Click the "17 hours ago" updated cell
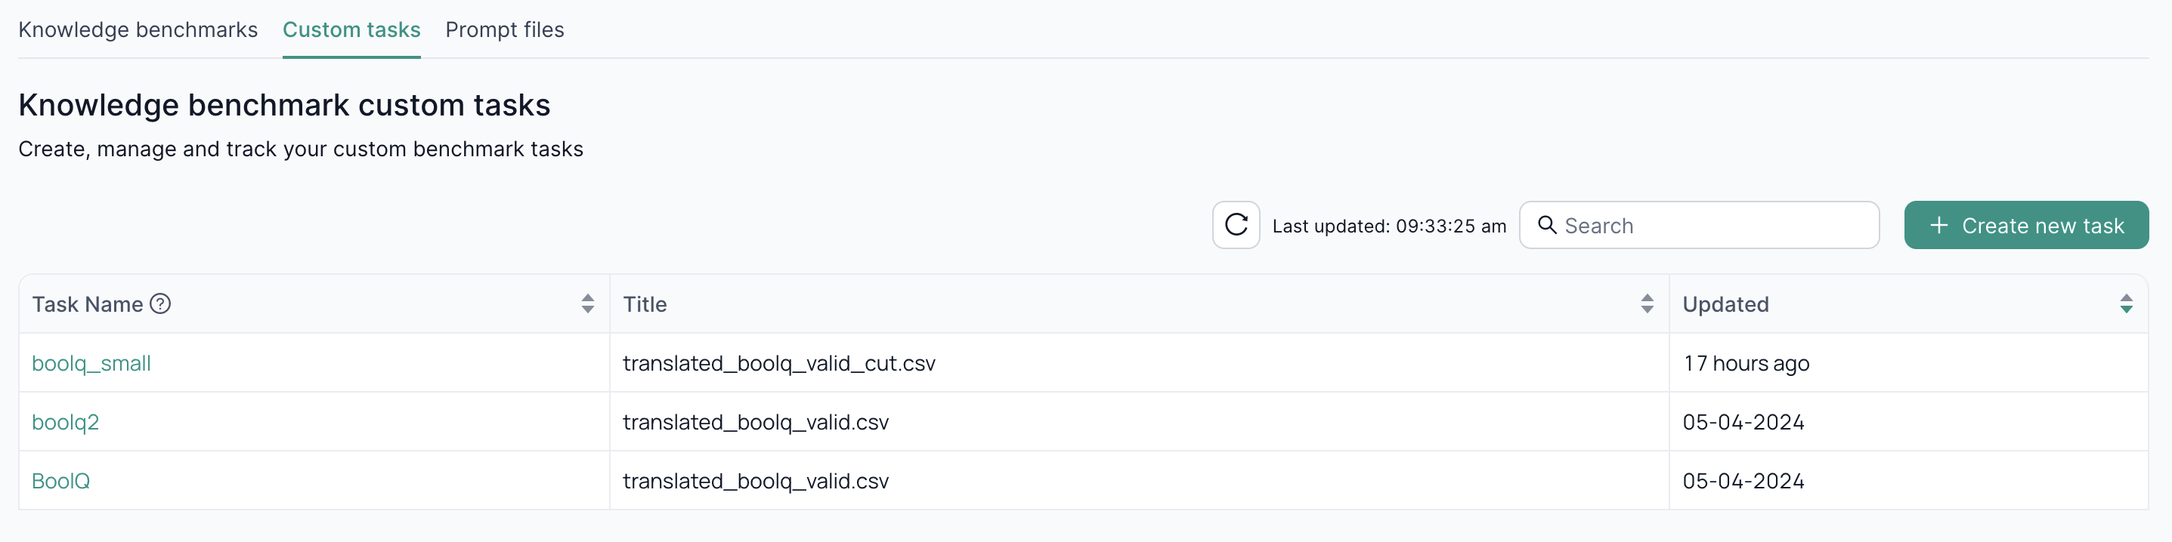Screen dimensions: 2172x542 1745,364
